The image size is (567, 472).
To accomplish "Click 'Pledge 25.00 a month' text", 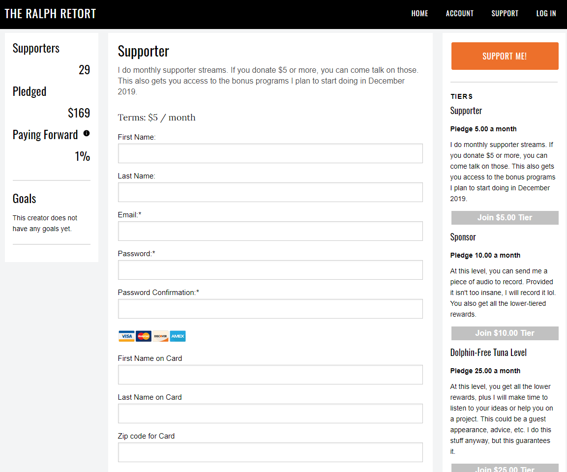I will 485,371.
